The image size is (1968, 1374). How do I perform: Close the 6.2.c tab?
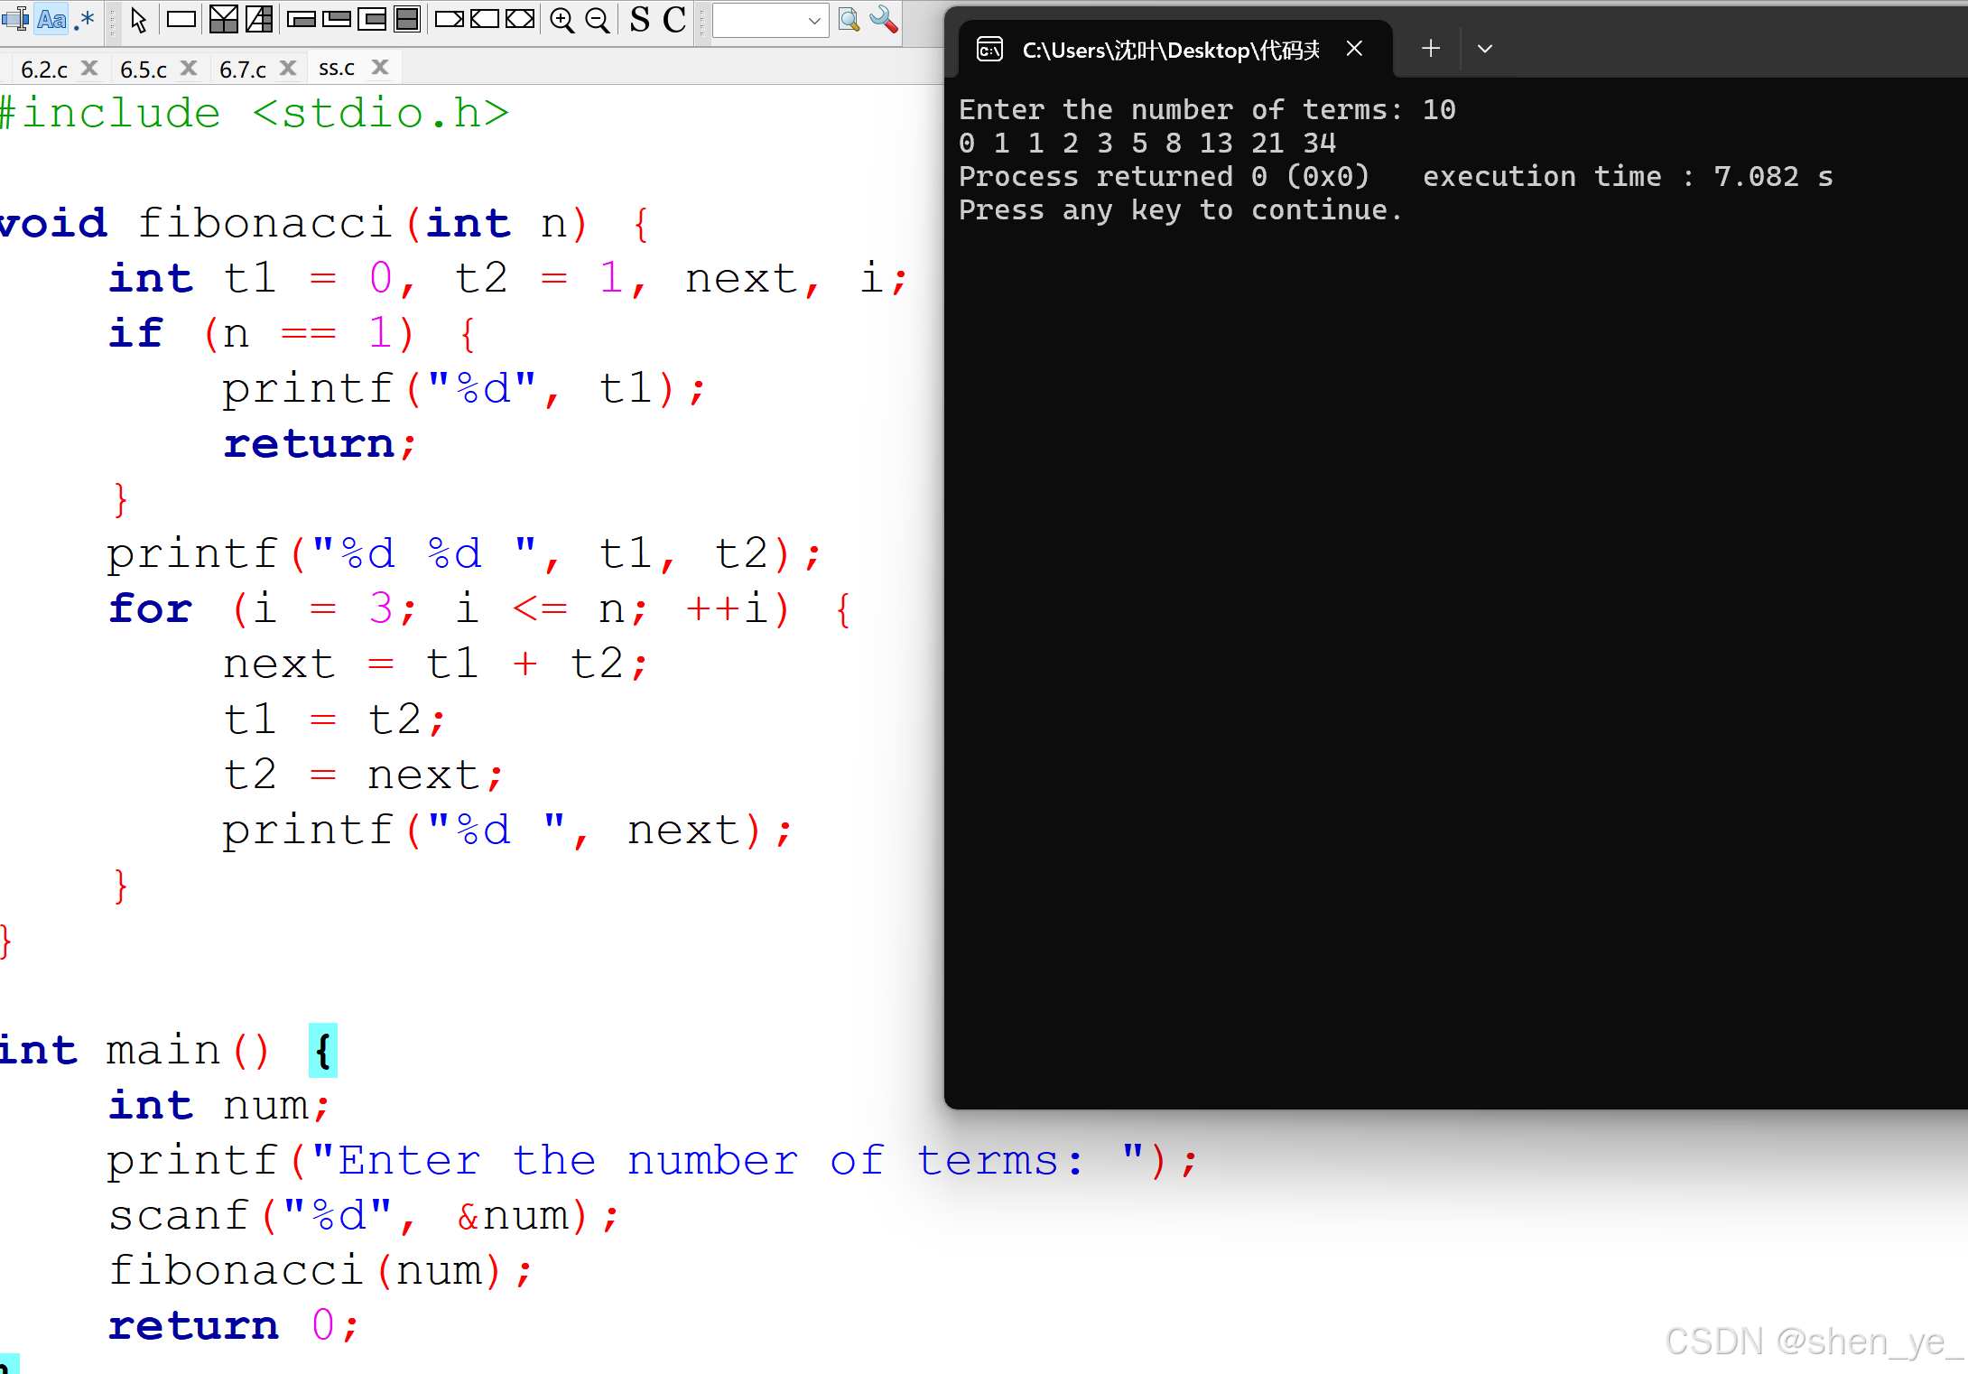click(x=89, y=68)
